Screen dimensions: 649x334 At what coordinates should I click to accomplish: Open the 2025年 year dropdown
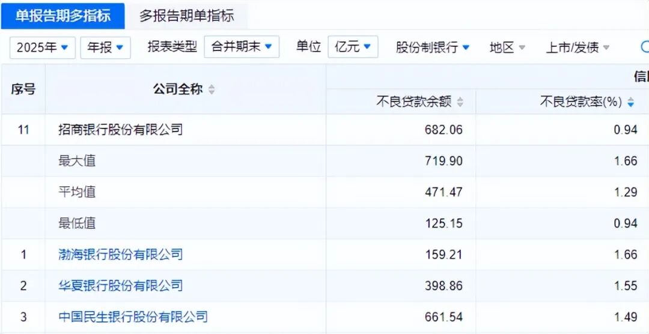pyautogui.click(x=43, y=47)
